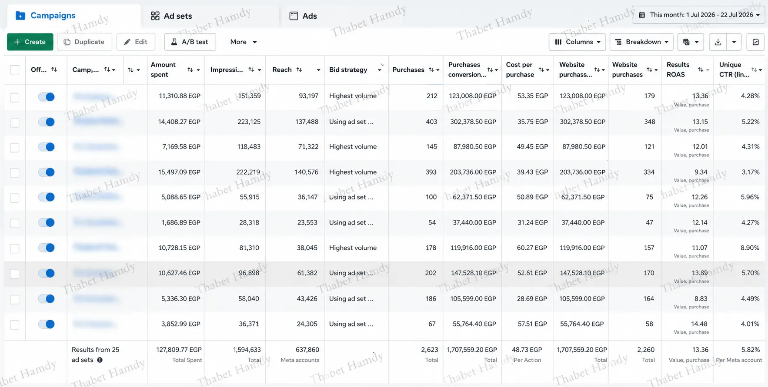The height and width of the screenshot is (387, 768).
Task: Expand the Breakdown dropdown
Action: tap(641, 42)
